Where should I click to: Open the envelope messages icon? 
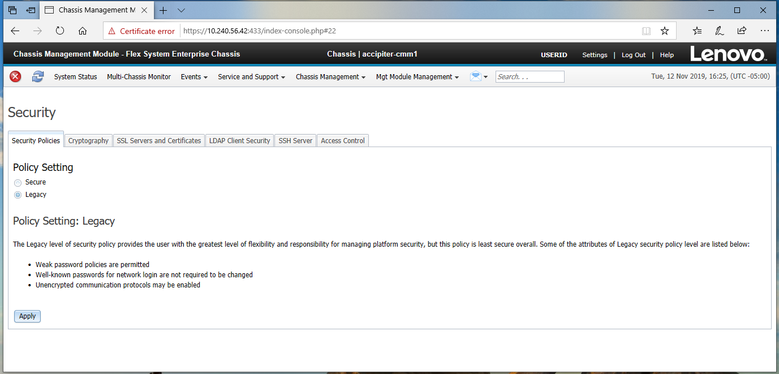pos(476,76)
